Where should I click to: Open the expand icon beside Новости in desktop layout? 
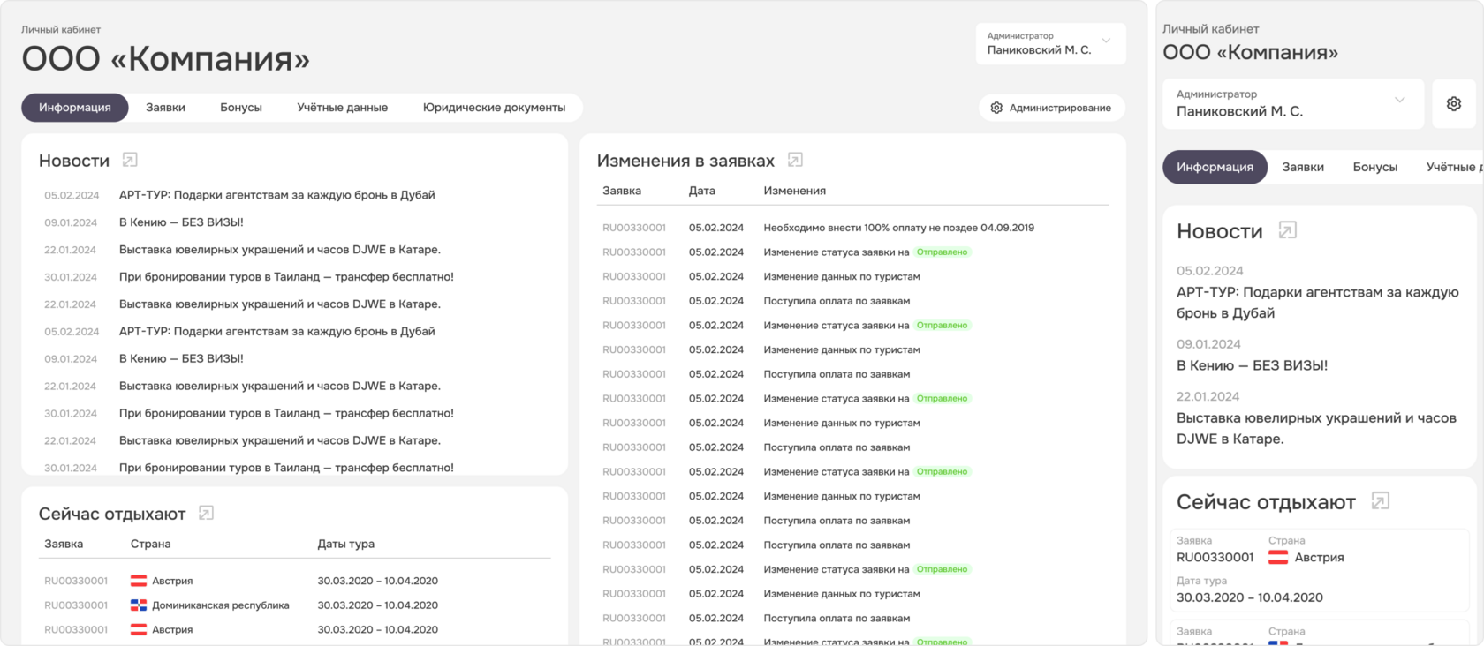tap(130, 160)
